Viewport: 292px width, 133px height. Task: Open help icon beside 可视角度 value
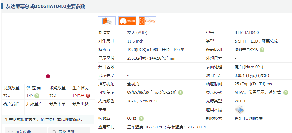pos(181,93)
